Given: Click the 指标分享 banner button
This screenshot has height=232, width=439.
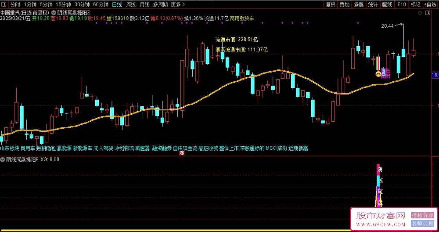Looking at the screenshot, I should (x=422, y=215).
